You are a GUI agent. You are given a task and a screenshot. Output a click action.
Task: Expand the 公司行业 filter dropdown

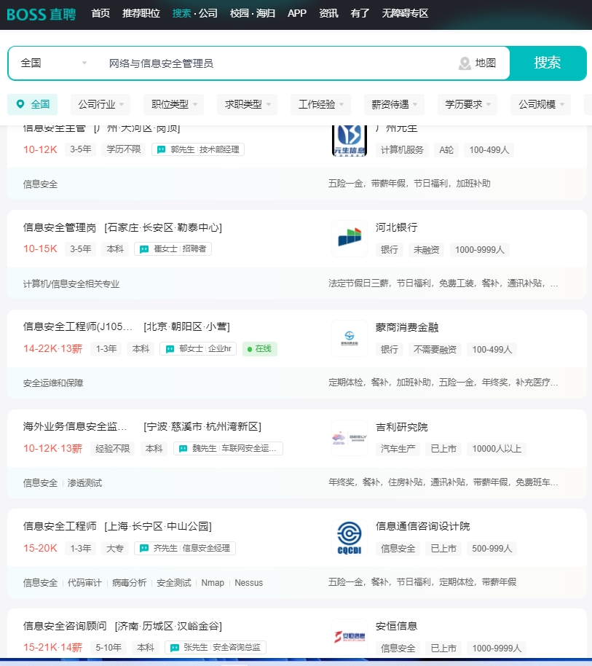pos(100,104)
